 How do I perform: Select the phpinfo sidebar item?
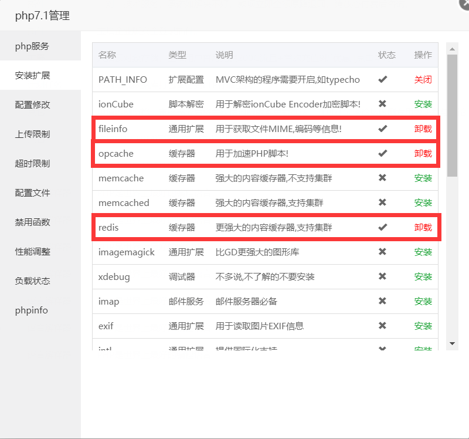coord(32,310)
